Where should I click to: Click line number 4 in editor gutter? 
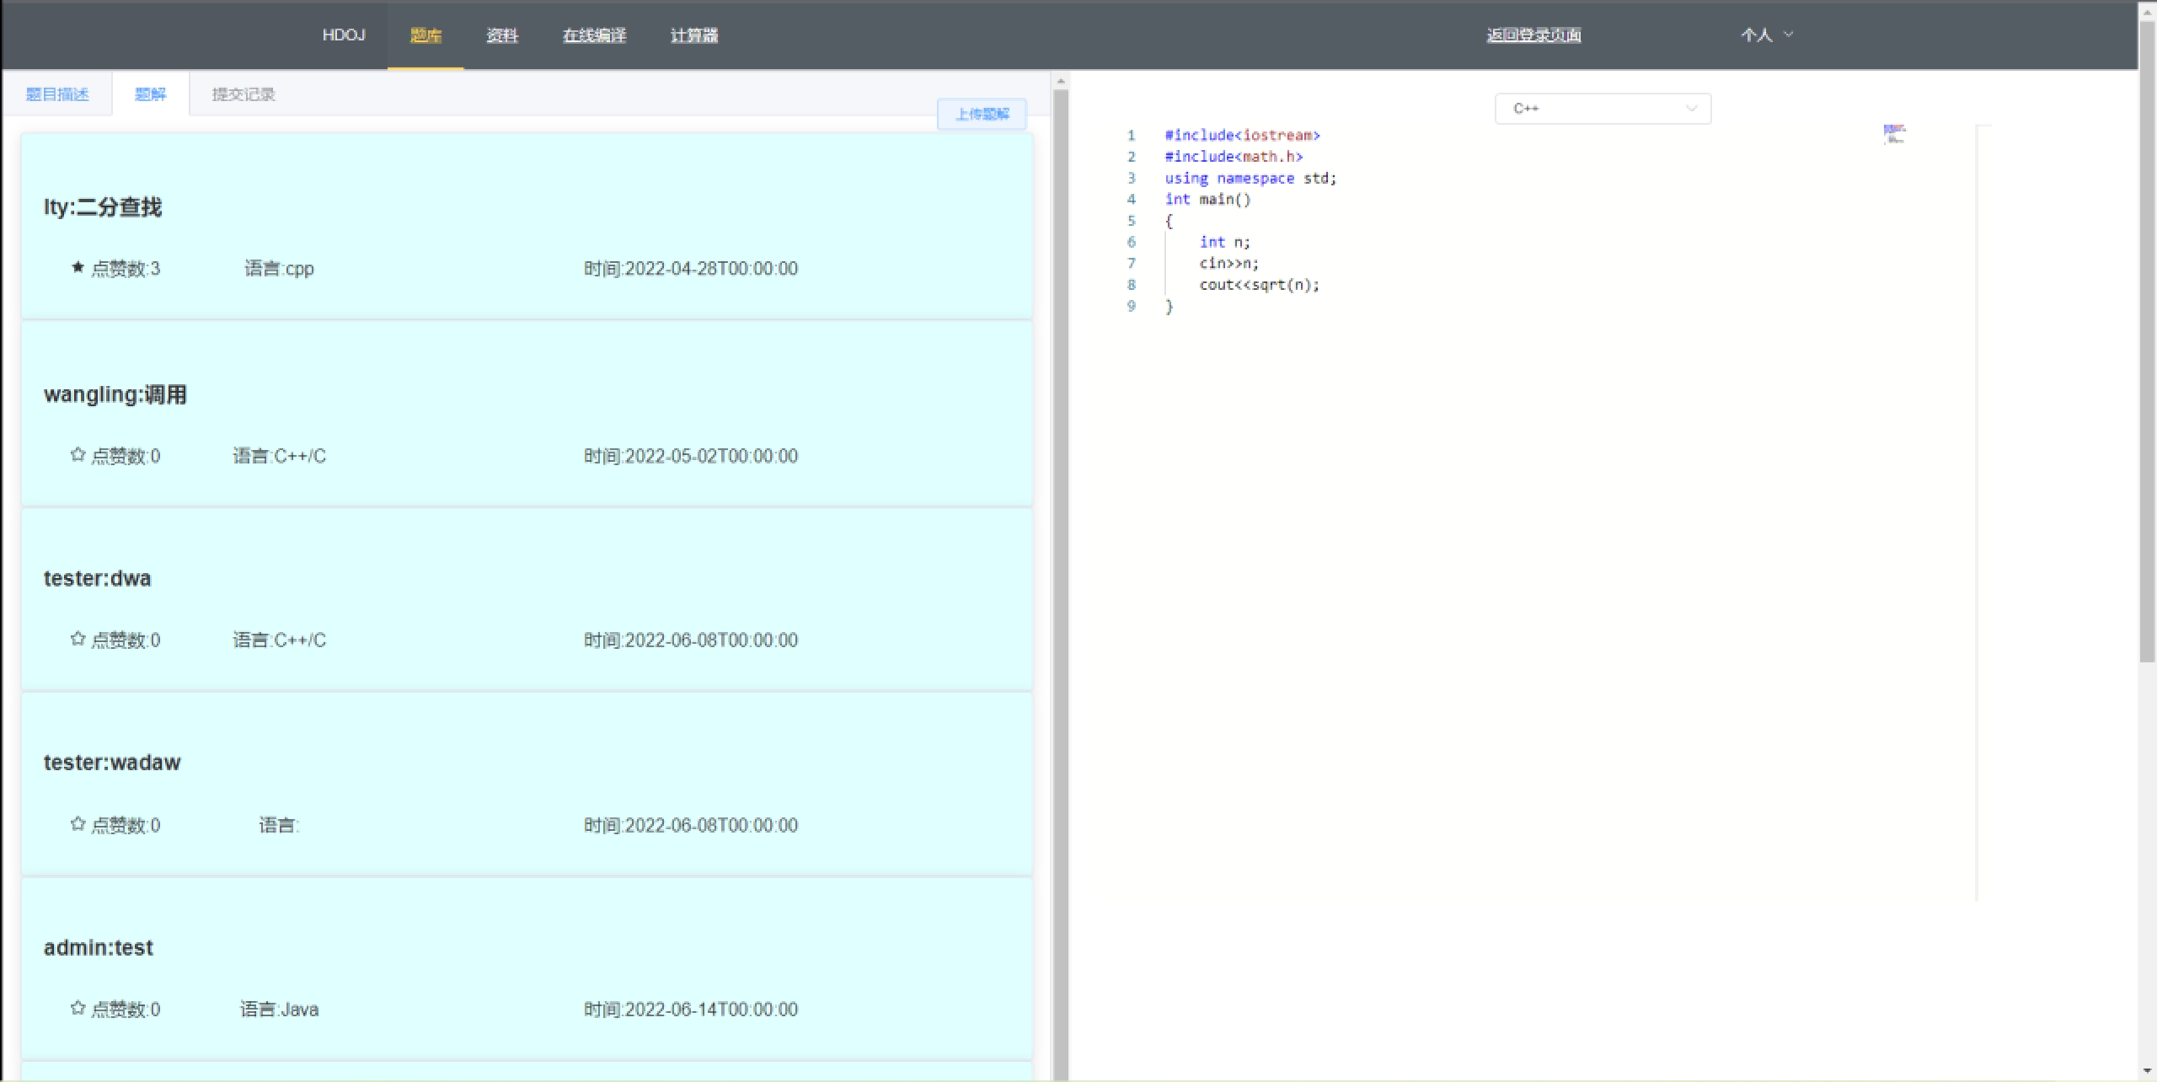click(x=1132, y=199)
